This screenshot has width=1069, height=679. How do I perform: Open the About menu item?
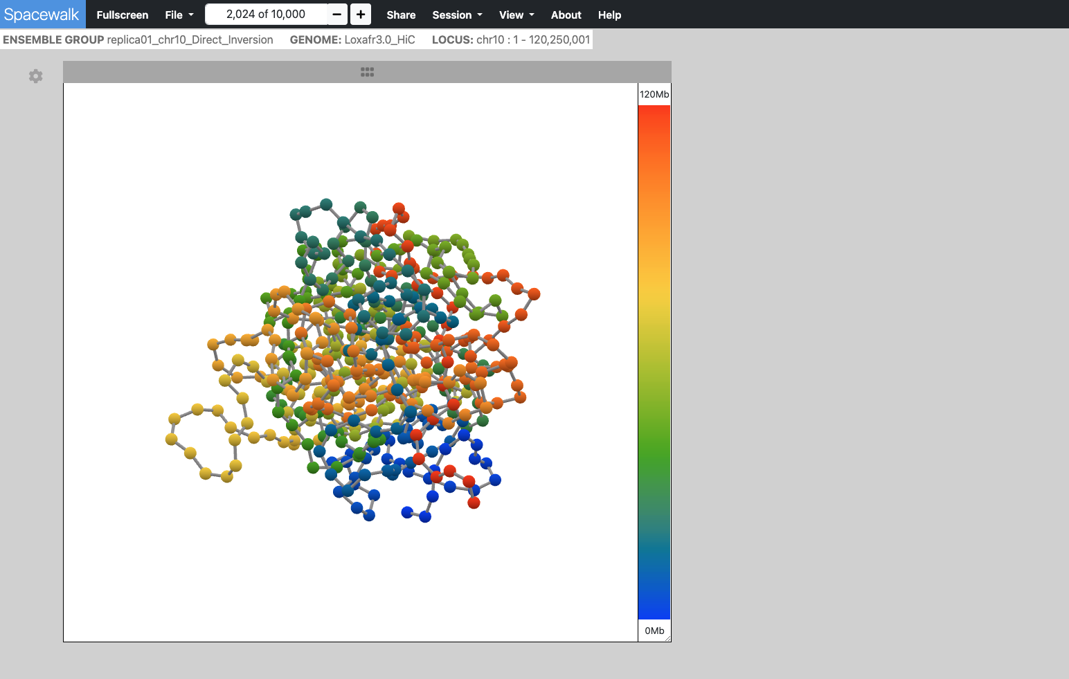pyautogui.click(x=566, y=15)
